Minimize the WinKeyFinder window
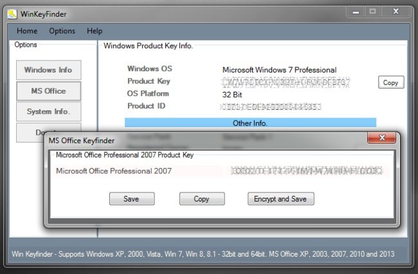This screenshot has width=418, height=274. point(356,12)
